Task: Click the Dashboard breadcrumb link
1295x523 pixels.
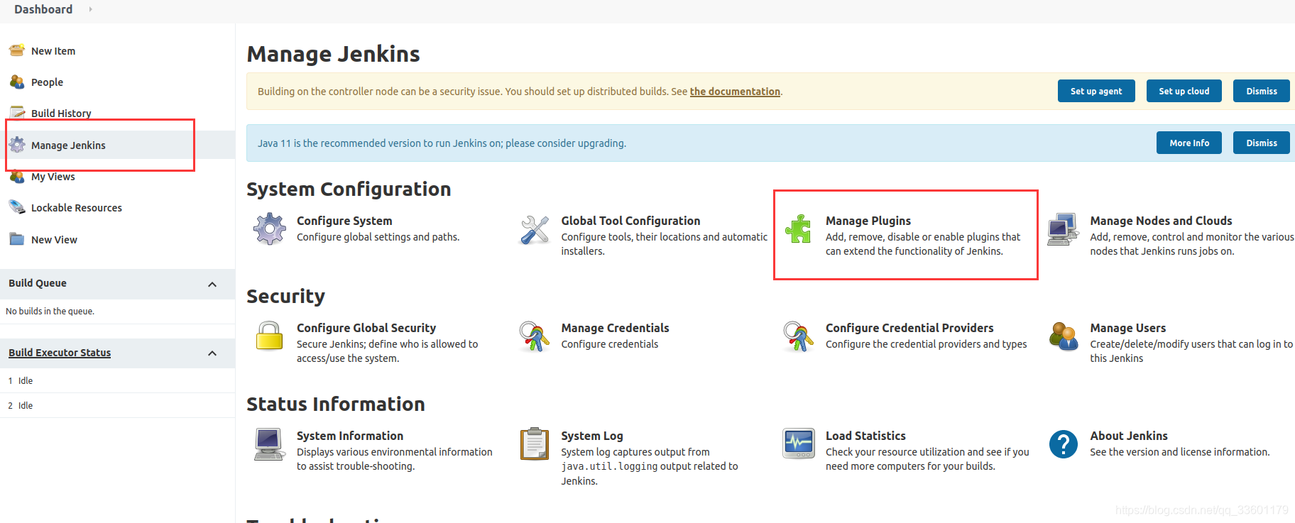Action: (x=43, y=9)
